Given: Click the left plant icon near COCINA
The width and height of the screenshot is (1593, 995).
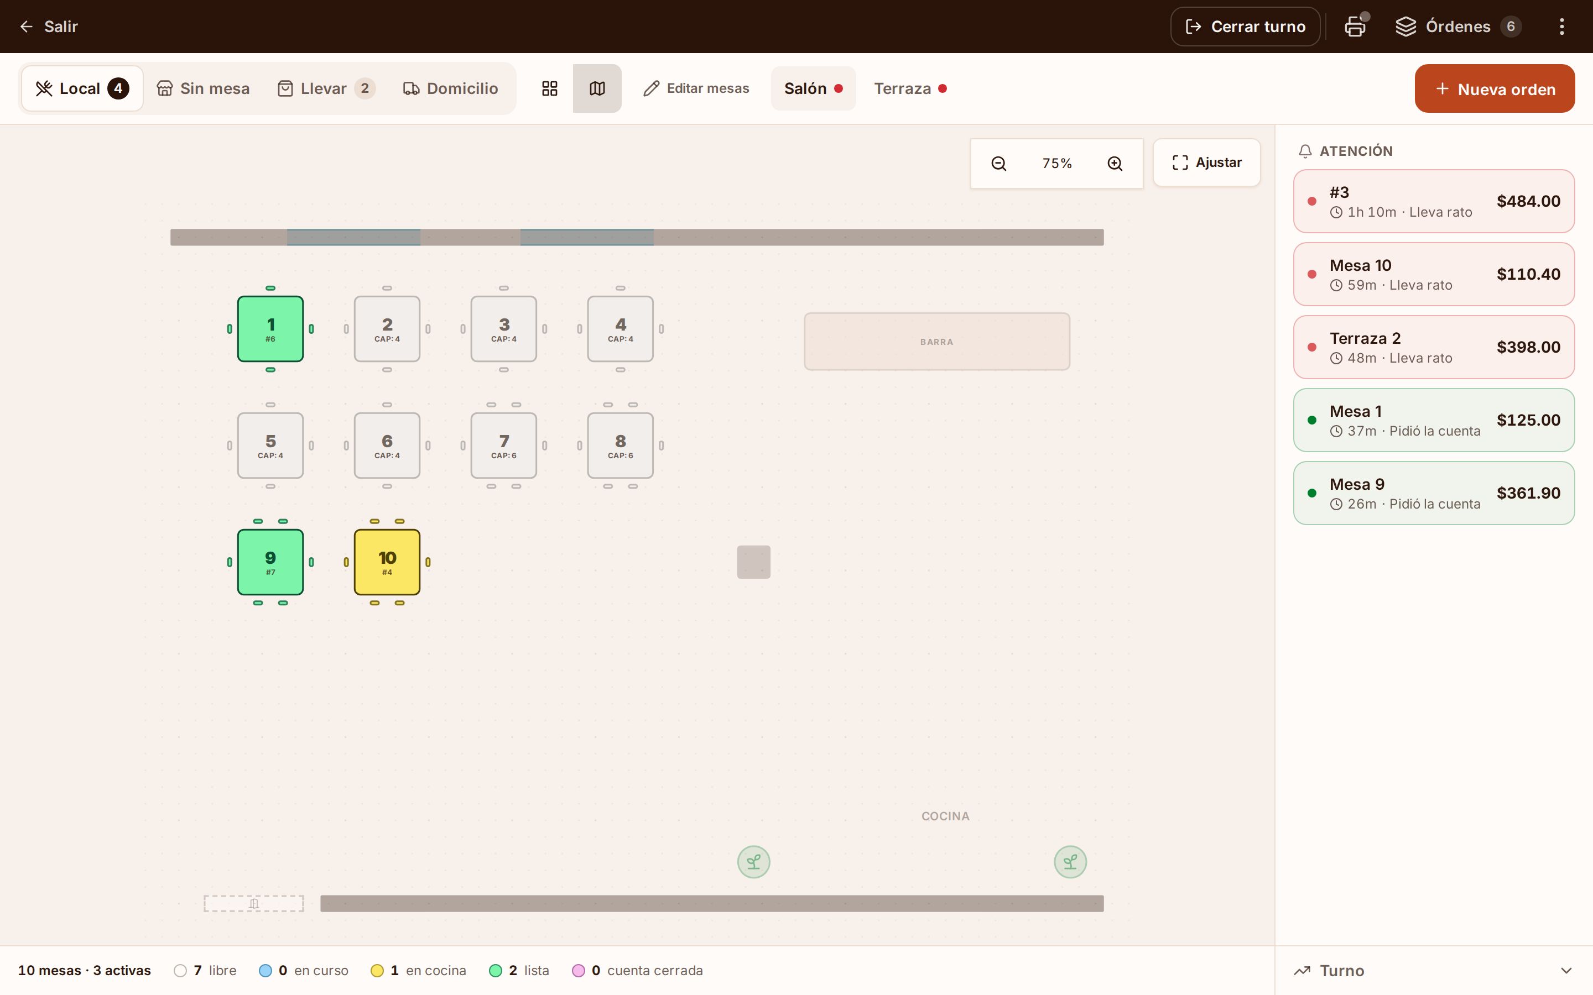Looking at the screenshot, I should click(754, 862).
